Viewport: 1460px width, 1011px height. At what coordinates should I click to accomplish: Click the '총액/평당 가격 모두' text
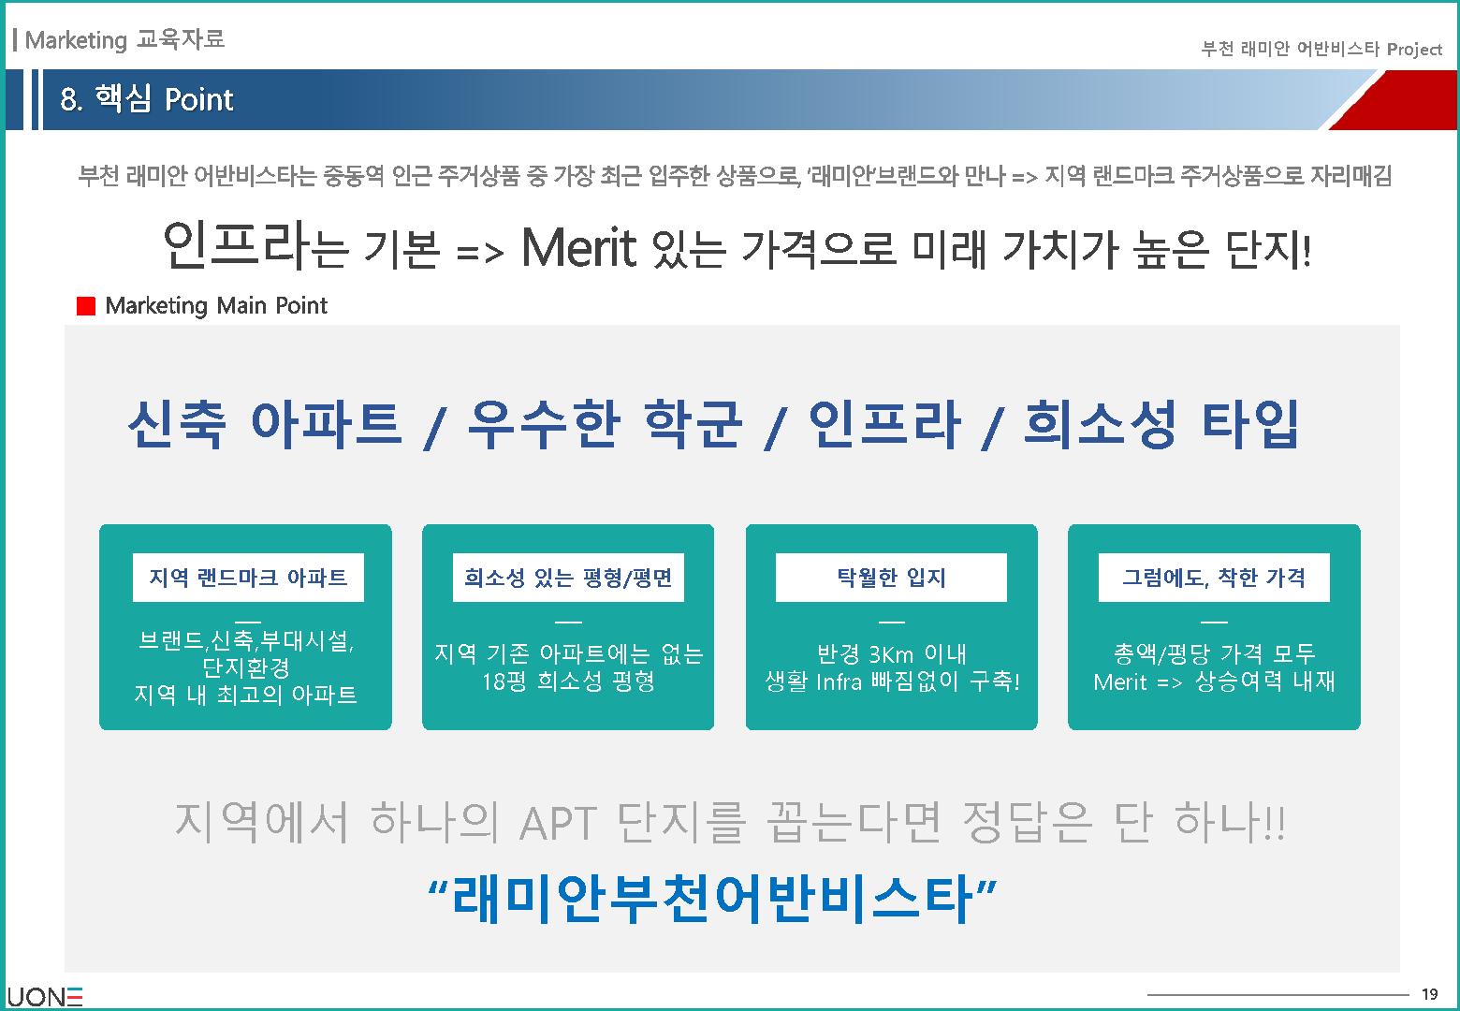[x=1214, y=653]
